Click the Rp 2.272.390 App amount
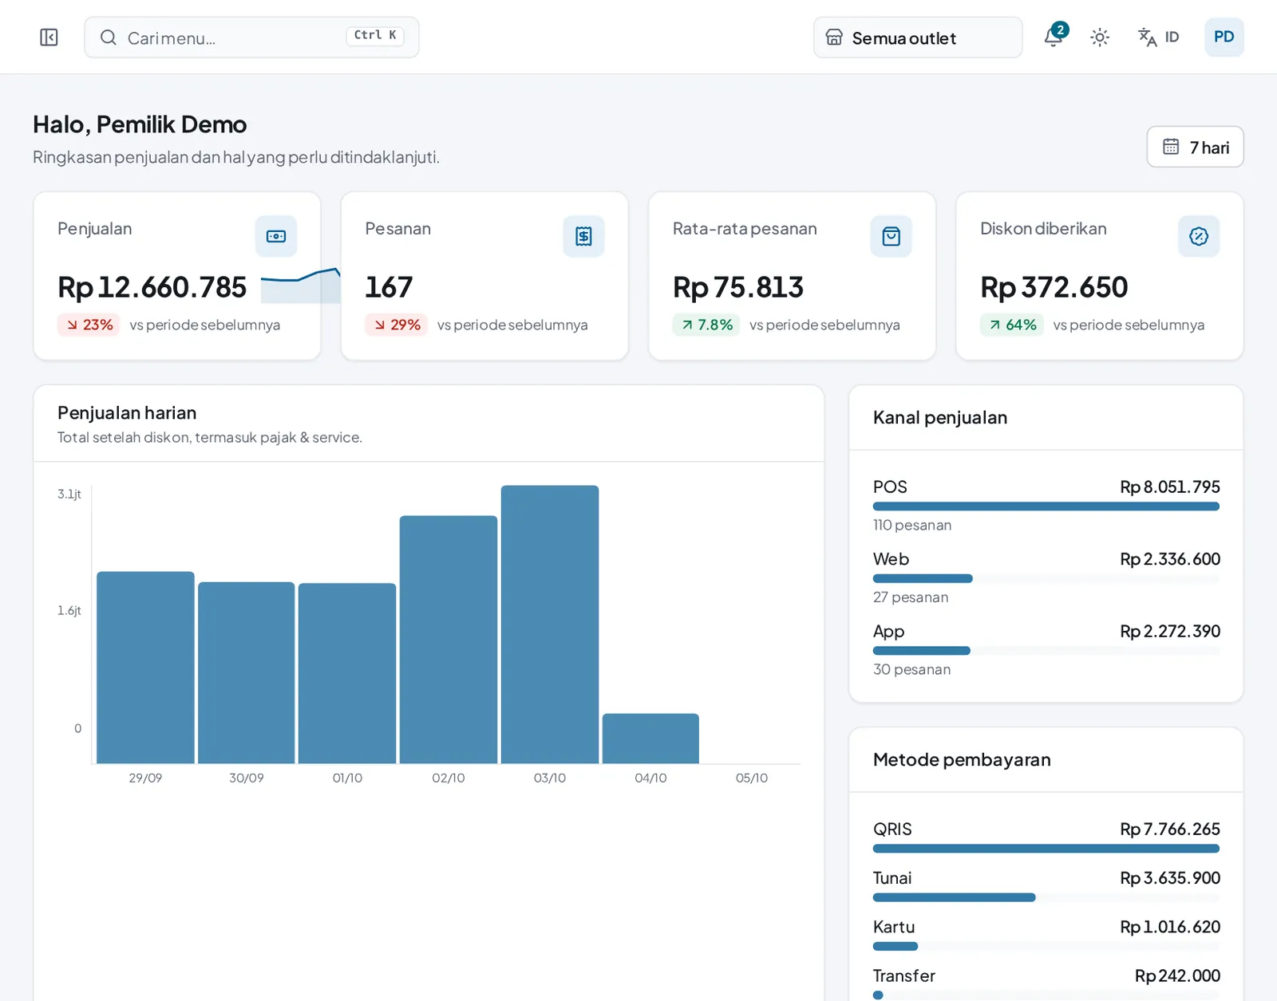The image size is (1277, 1001). click(1170, 631)
